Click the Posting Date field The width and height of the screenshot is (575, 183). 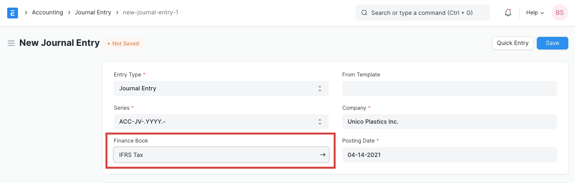(x=449, y=155)
